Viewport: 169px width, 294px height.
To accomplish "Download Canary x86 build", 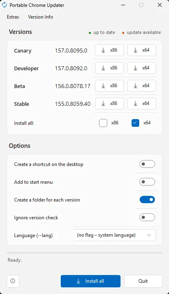I will point(109,50).
